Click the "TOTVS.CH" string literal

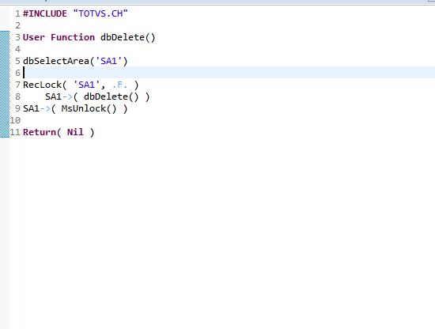click(x=100, y=13)
